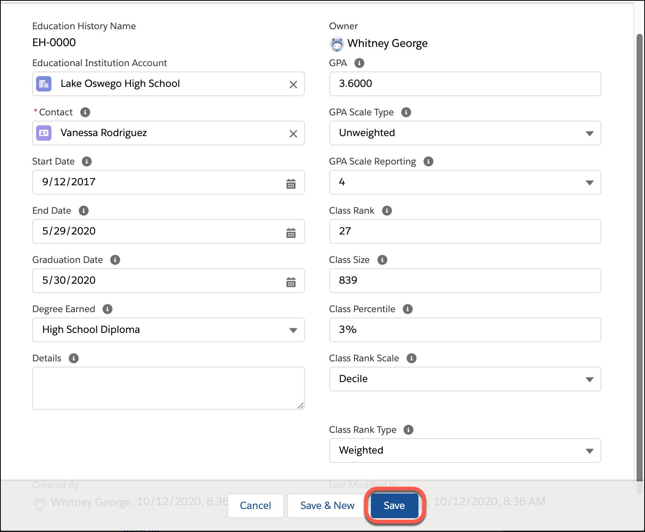Clear the Lake Oswego High School selection
Viewport: 645px width, 532px height.
pos(293,84)
